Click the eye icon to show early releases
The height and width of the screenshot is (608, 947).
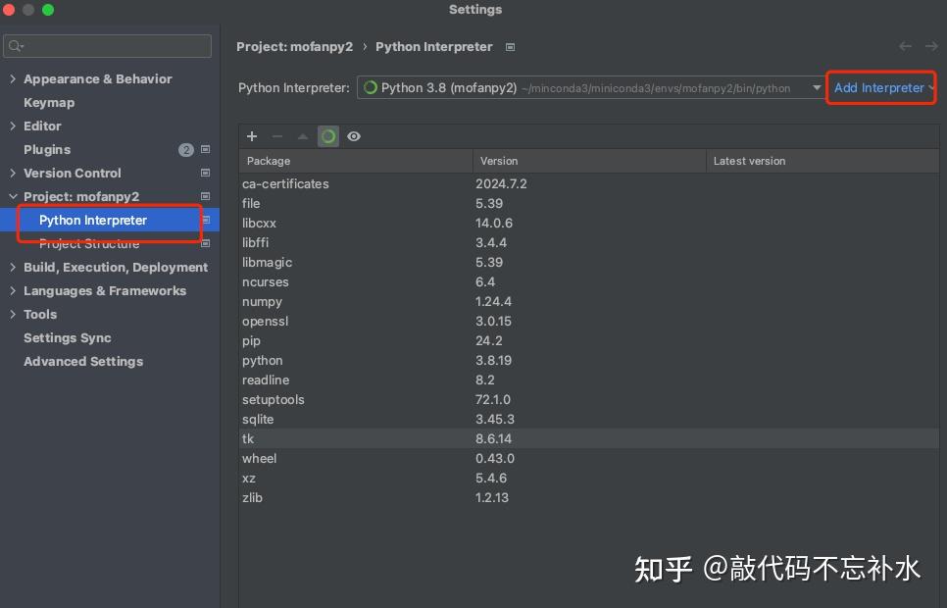pyautogui.click(x=354, y=136)
